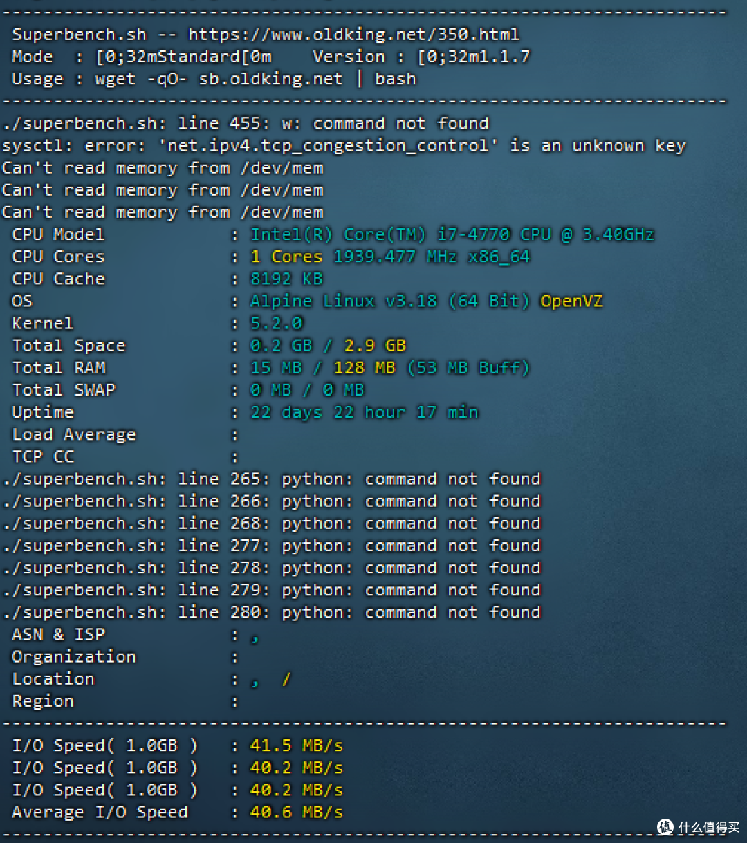Click the watermark logo icon at bottom right
747x843 pixels.
tap(665, 826)
